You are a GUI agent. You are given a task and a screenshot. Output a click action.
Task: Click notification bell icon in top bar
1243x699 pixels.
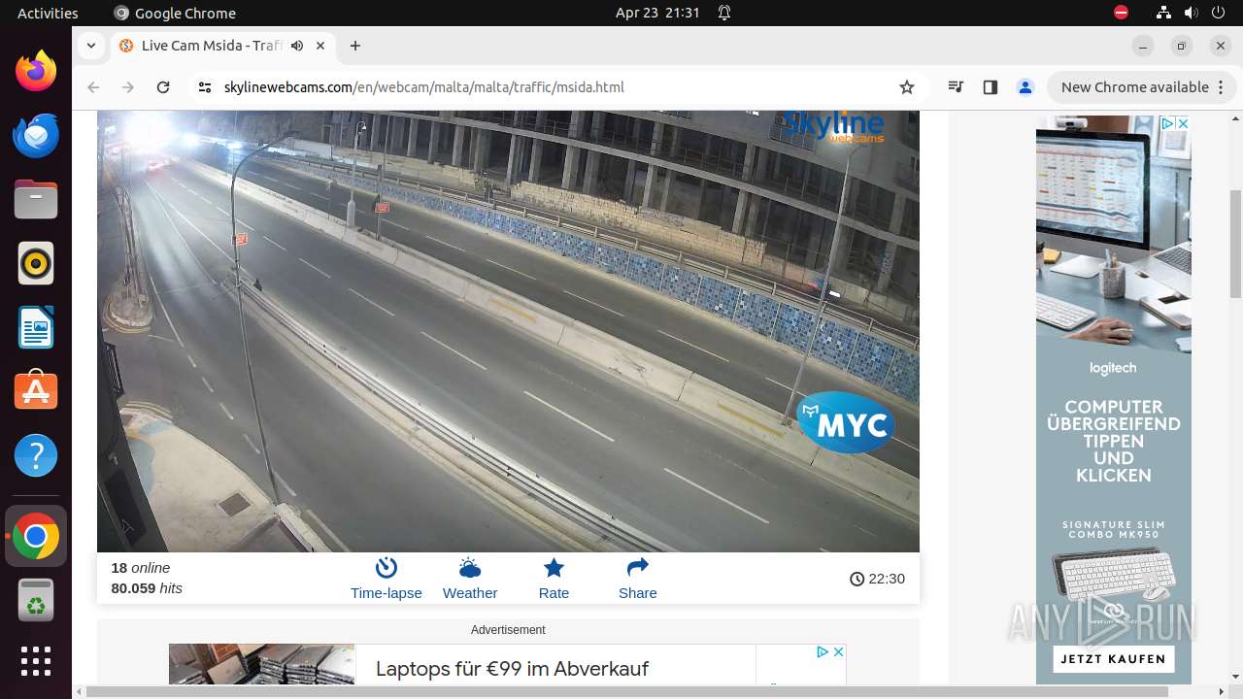pos(724,13)
